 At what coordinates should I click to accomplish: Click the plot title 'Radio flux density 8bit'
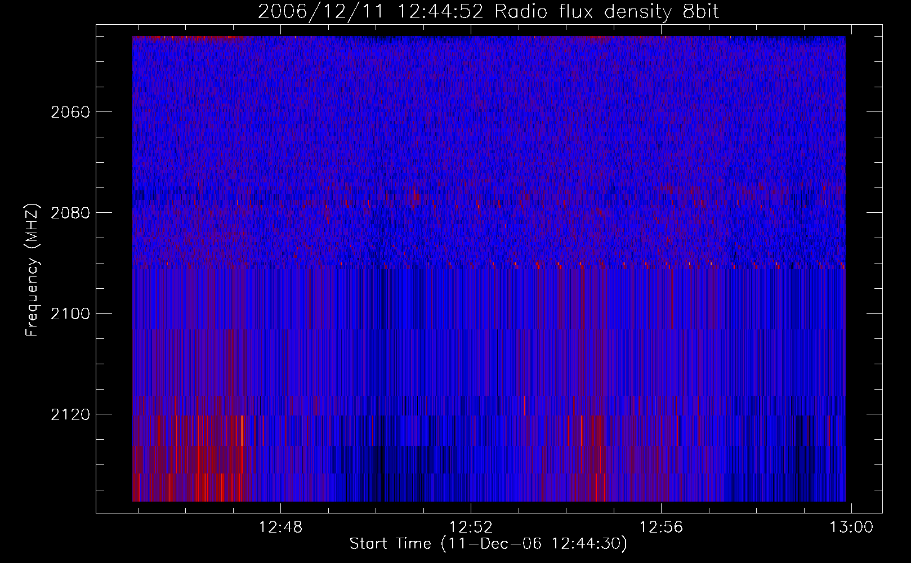(x=606, y=12)
